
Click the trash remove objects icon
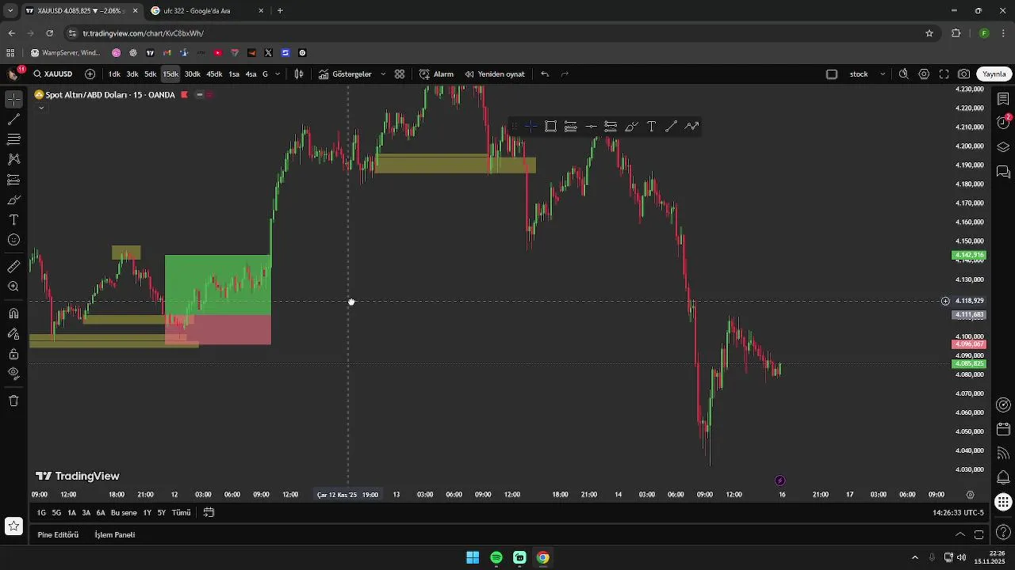coord(13,401)
